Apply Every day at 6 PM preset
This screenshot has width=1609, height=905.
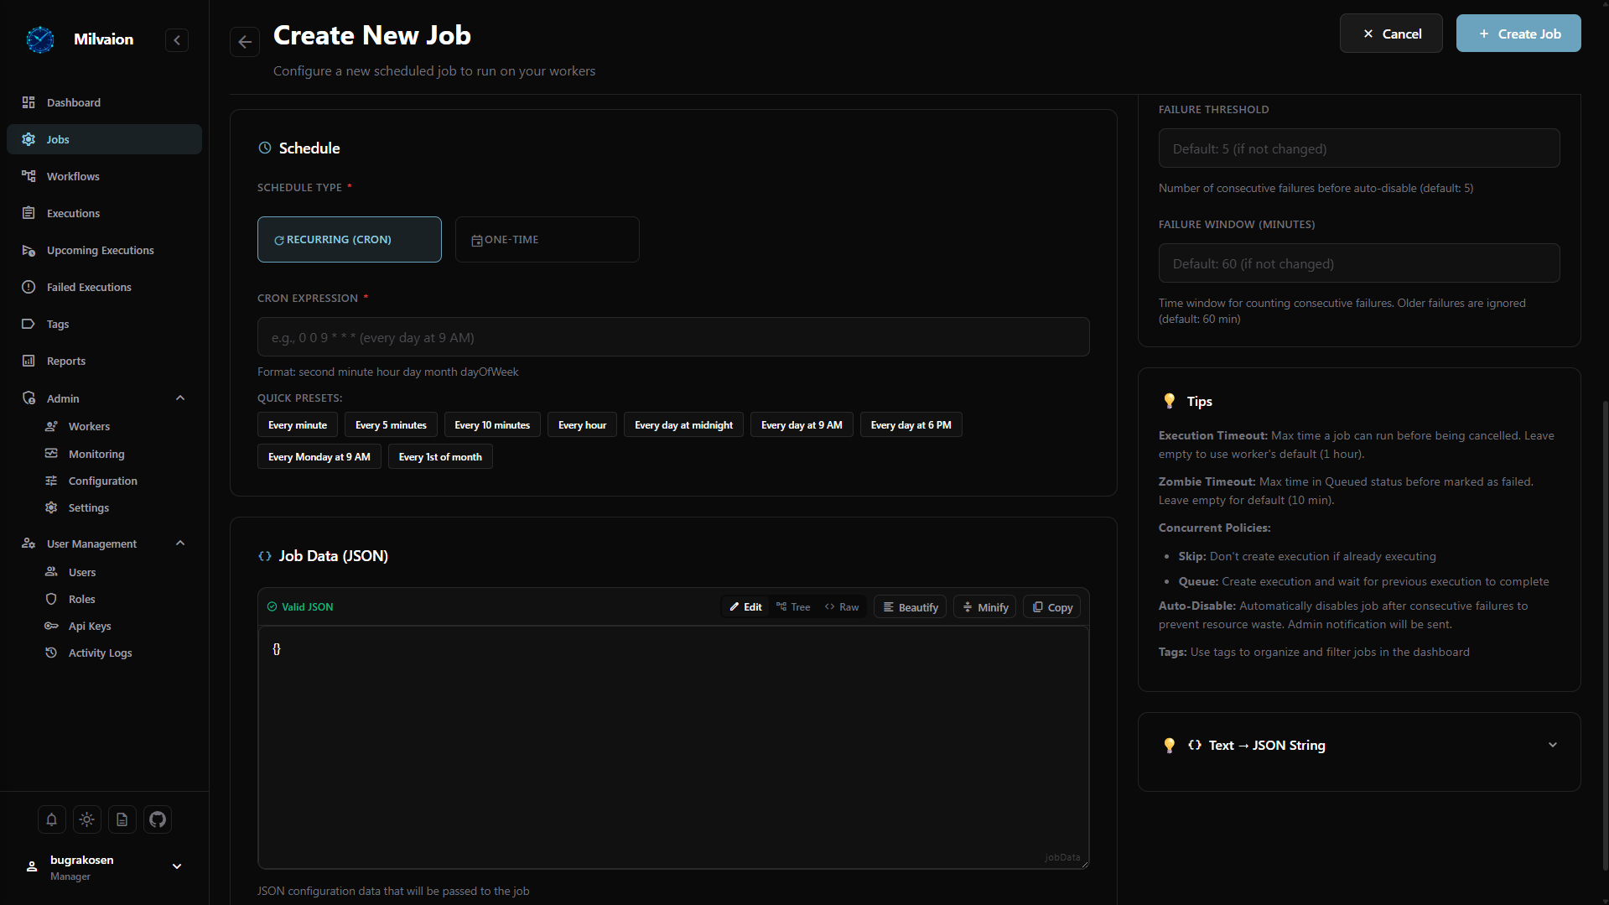[911, 425]
